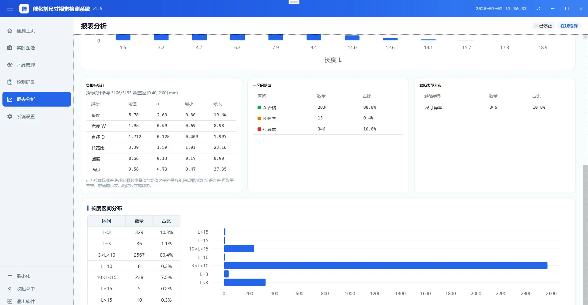Click the 各指标统计 card title
The height and width of the screenshot is (305, 588).
tap(95, 85)
